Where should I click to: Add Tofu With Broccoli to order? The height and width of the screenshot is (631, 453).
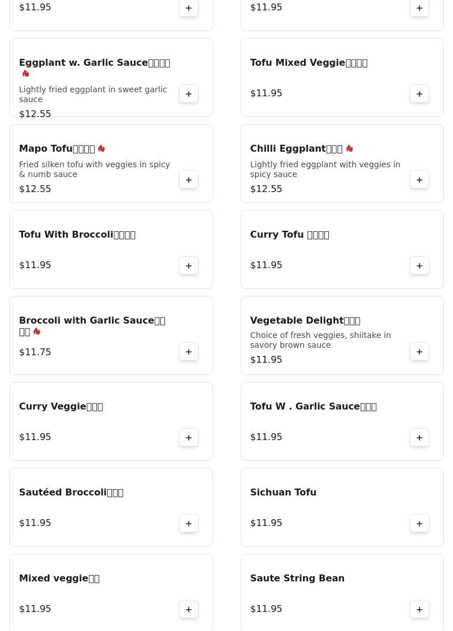pyautogui.click(x=189, y=265)
